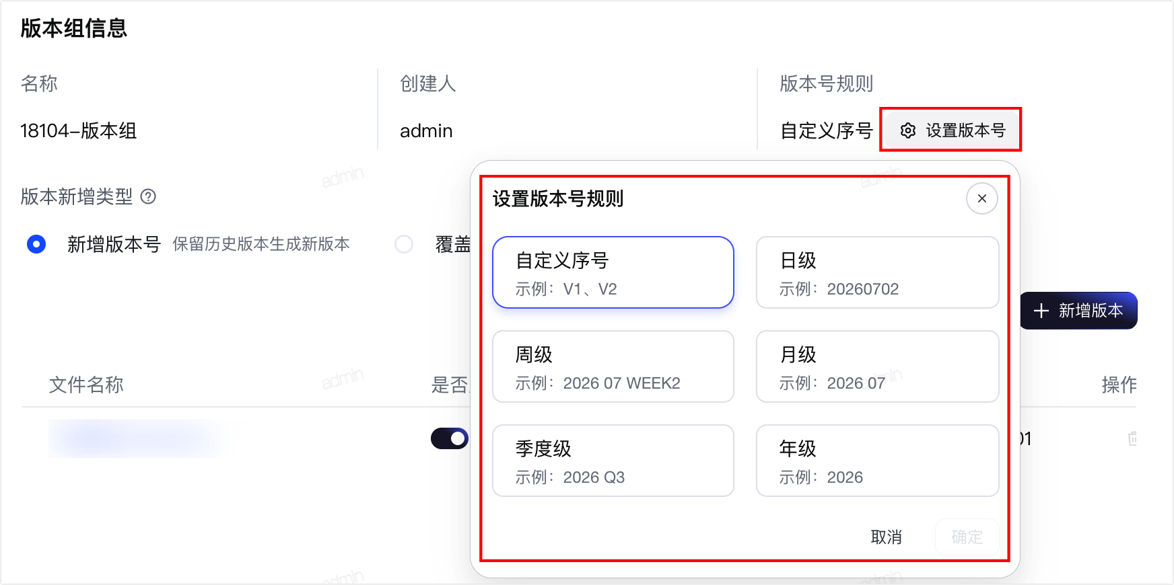Open the help icon next to 版本新增类型
Image resolution: width=1174 pixels, height=585 pixels.
[x=148, y=196]
